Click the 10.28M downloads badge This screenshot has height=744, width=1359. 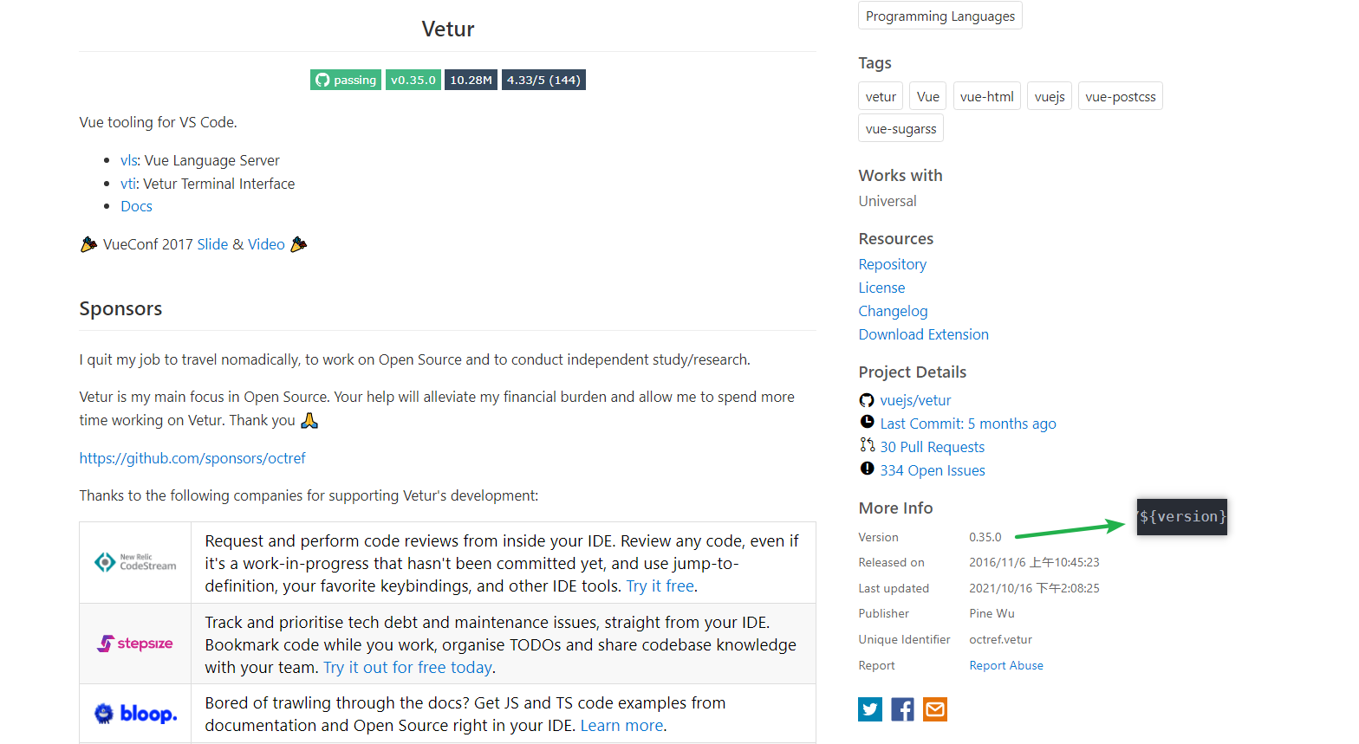point(471,80)
